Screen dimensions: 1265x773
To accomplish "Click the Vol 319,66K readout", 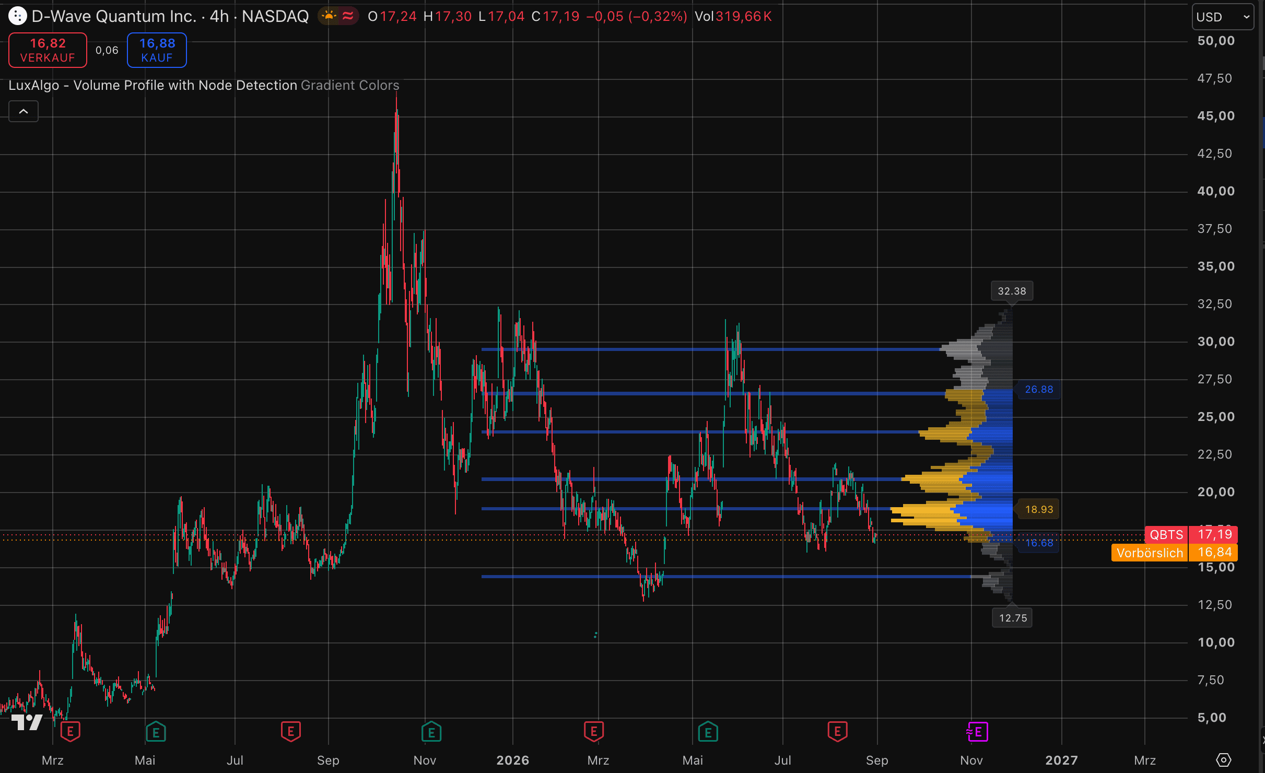I will [x=733, y=16].
